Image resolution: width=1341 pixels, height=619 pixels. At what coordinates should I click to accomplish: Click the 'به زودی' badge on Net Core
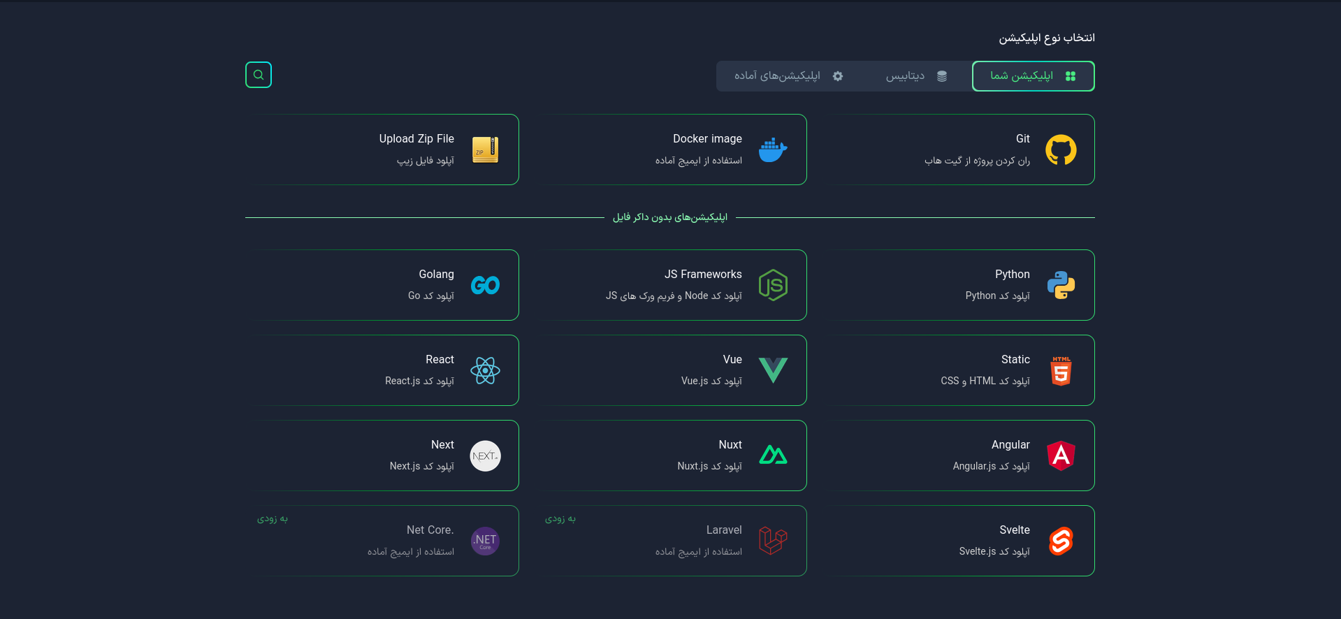point(273,518)
